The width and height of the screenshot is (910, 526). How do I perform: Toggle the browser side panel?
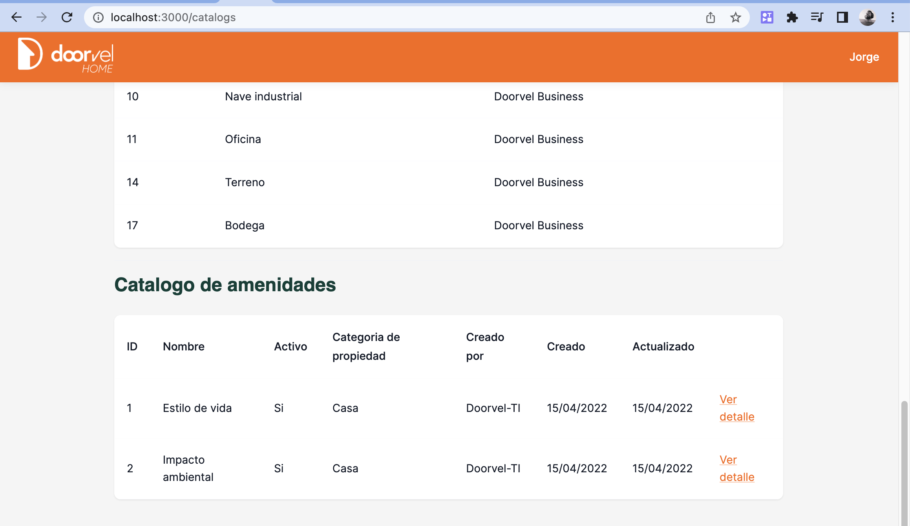[842, 17]
